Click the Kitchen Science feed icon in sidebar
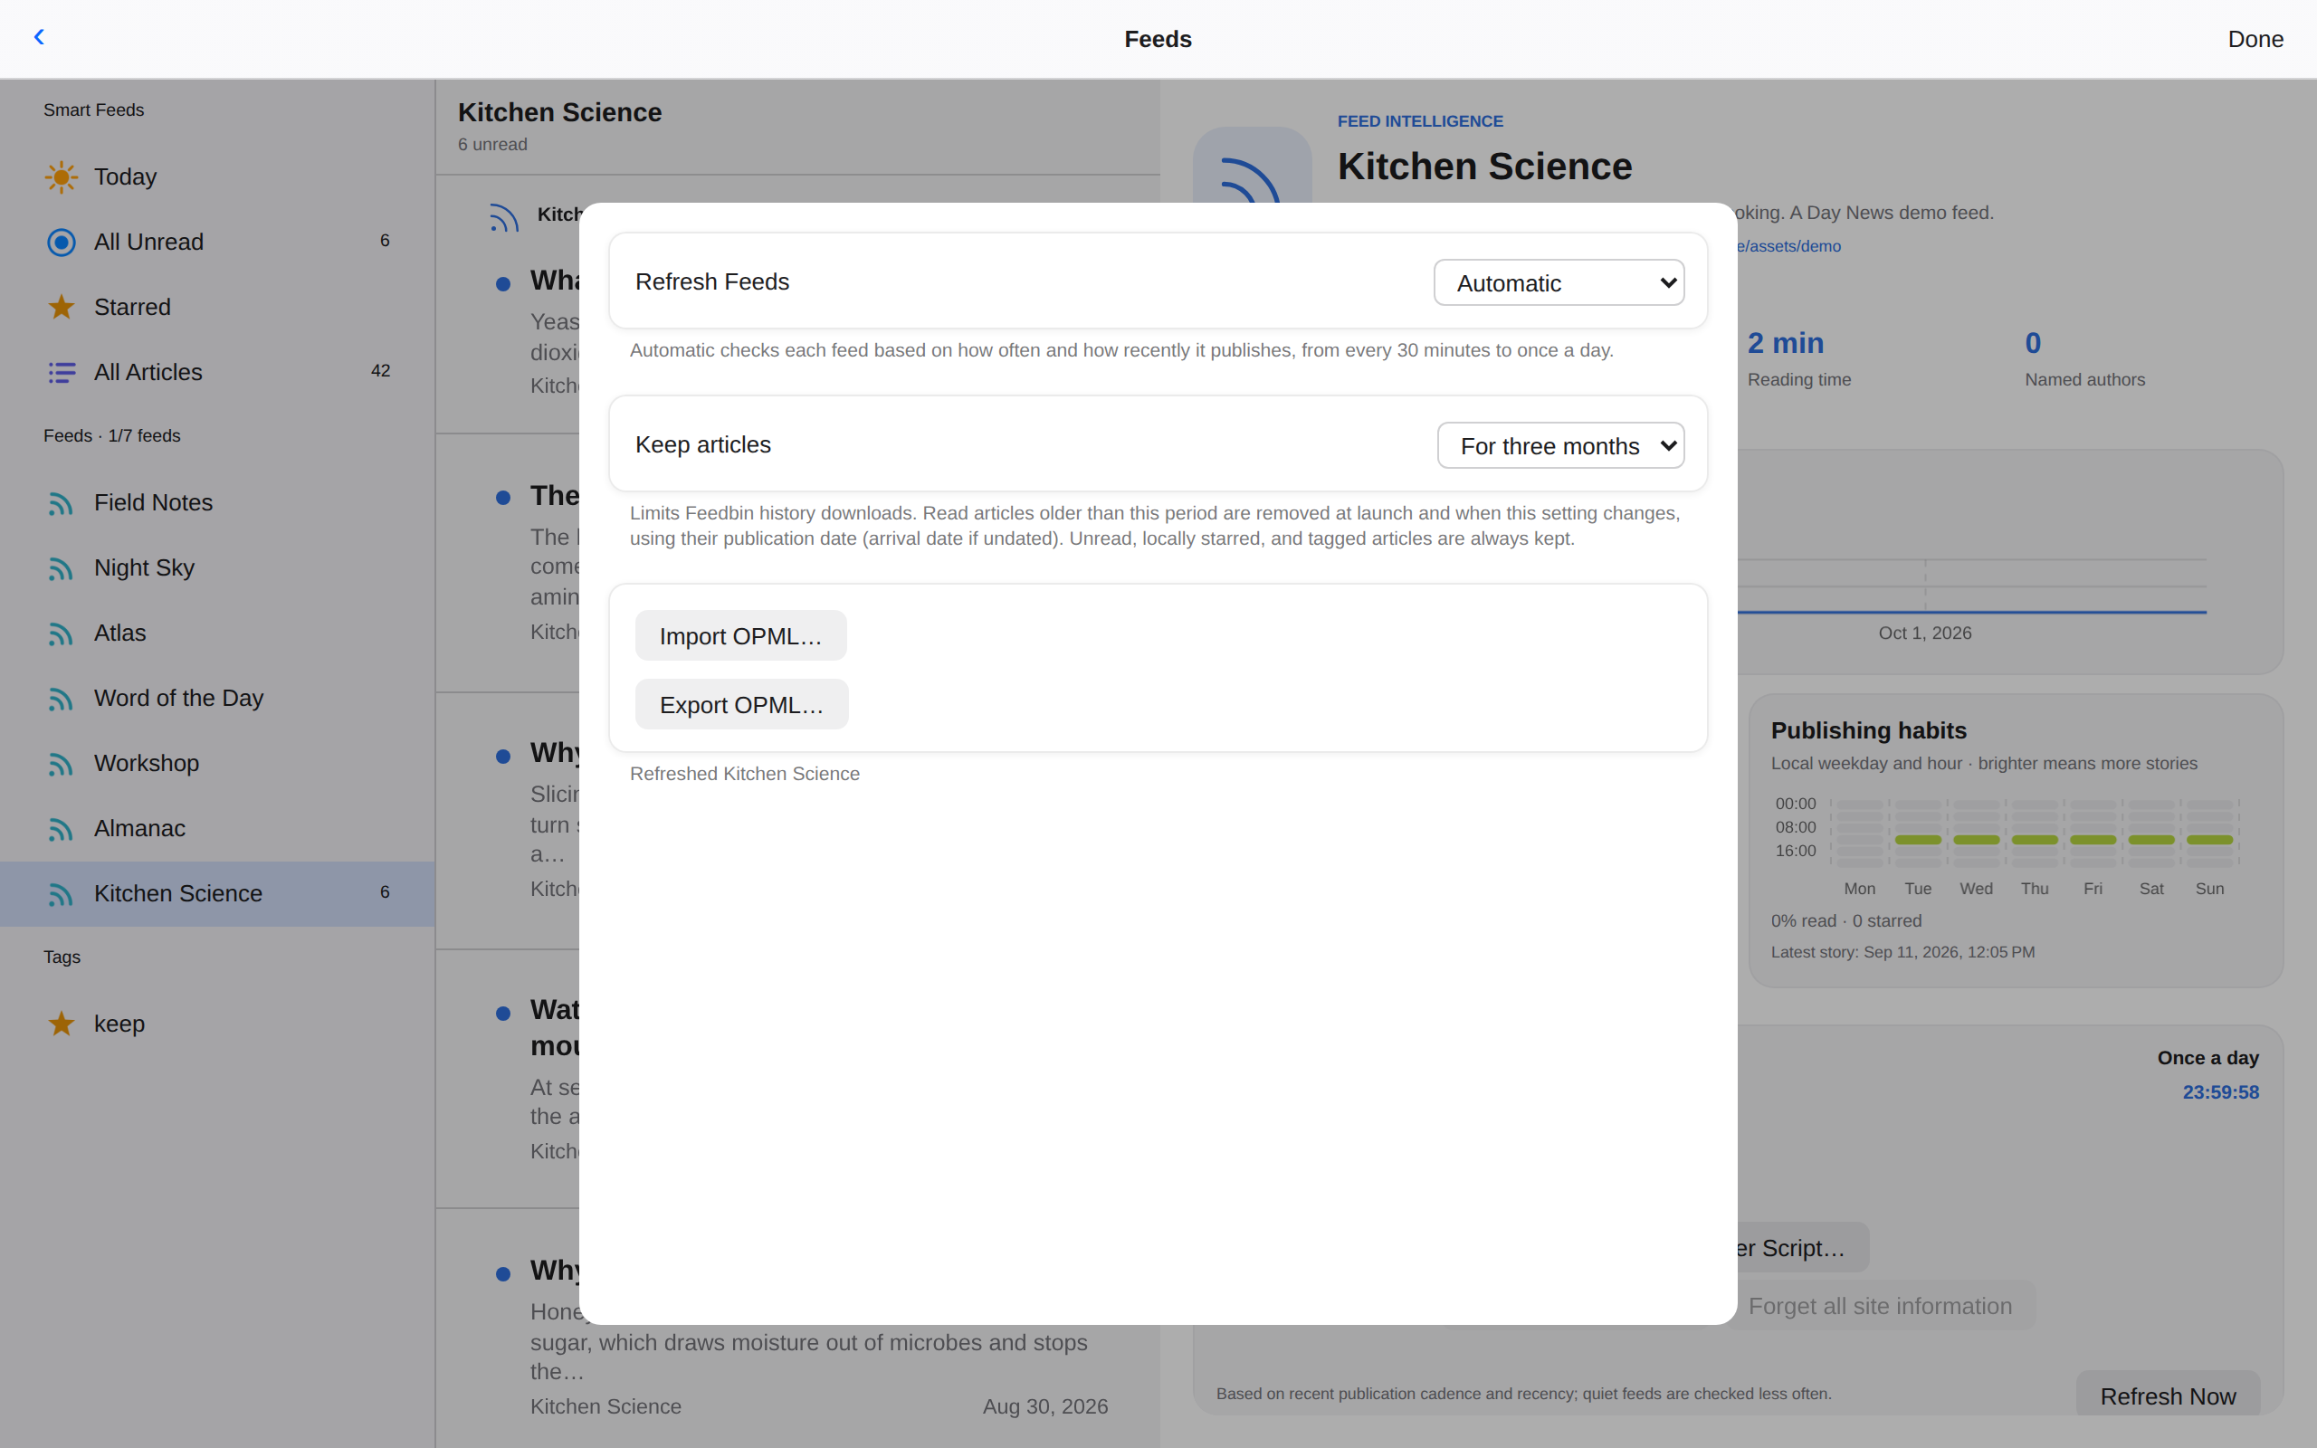The height and width of the screenshot is (1448, 2317). pyautogui.click(x=62, y=893)
